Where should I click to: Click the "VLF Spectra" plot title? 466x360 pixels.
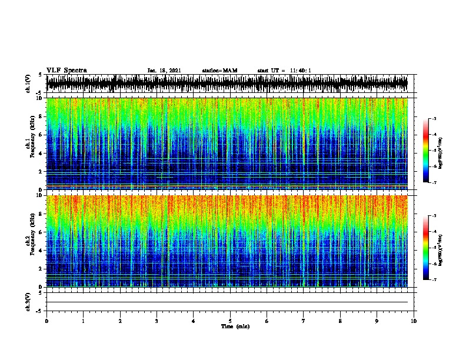pyautogui.click(x=66, y=71)
